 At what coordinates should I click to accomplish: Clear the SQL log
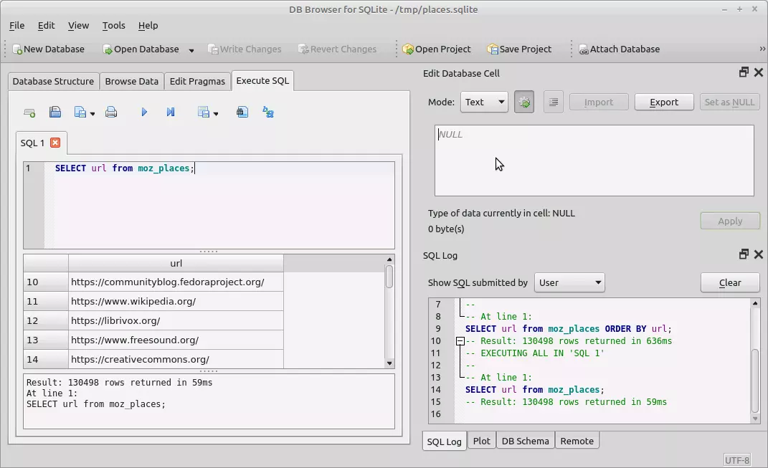tap(729, 282)
